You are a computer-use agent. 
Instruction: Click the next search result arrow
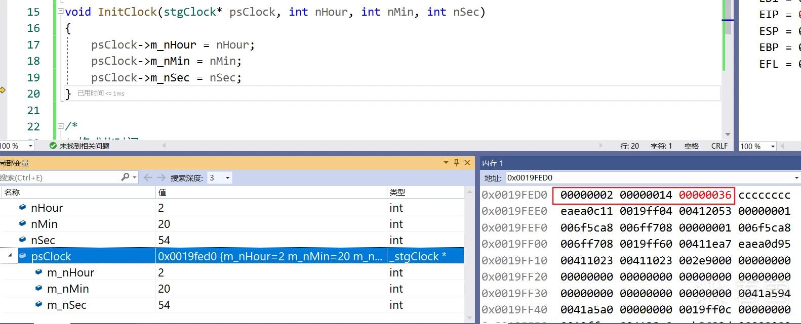tap(161, 177)
